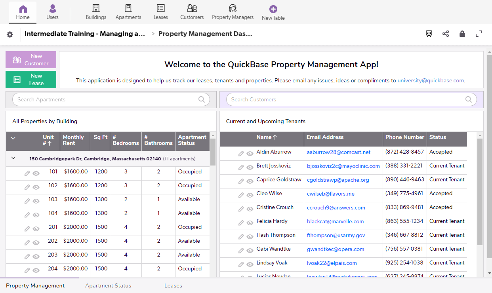Edit Felicia Hardy record pencil icon
Image resolution: width=492 pixels, height=293 pixels.
coord(241,223)
